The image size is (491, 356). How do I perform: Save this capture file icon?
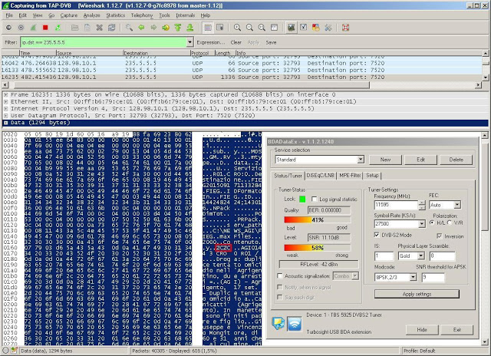(87, 28)
